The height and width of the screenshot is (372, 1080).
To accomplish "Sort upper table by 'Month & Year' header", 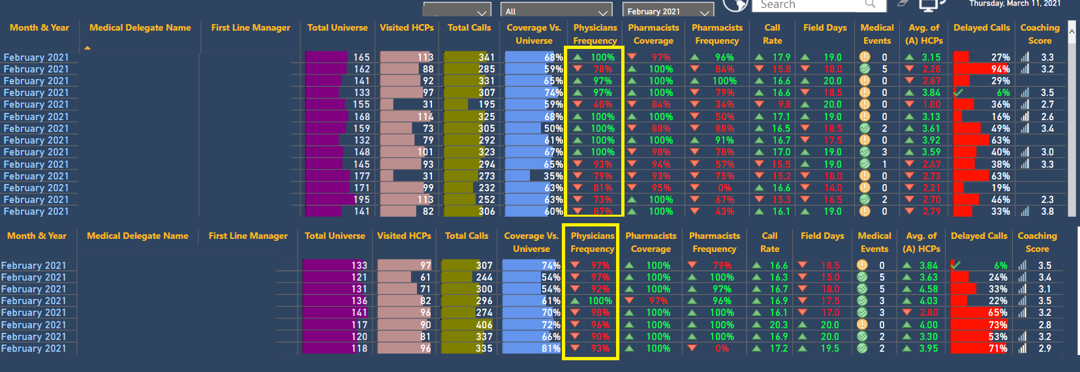I will [39, 28].
